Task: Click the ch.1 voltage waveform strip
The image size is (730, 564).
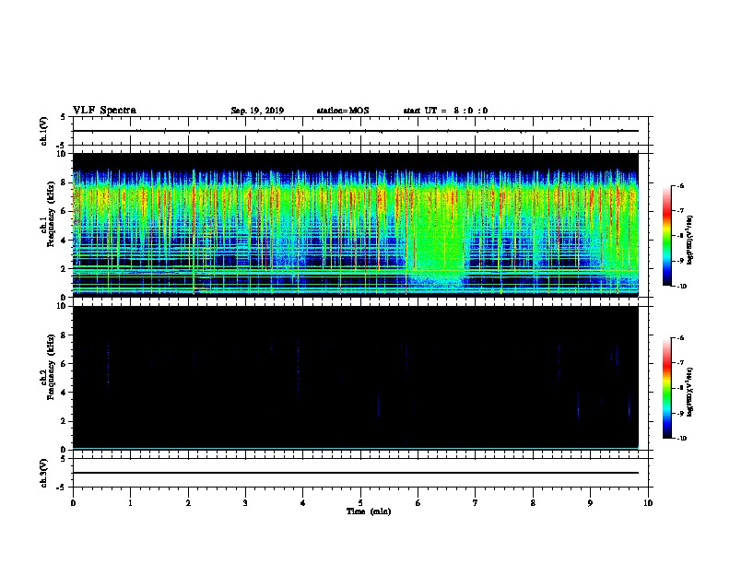Action: pos(360,131)
